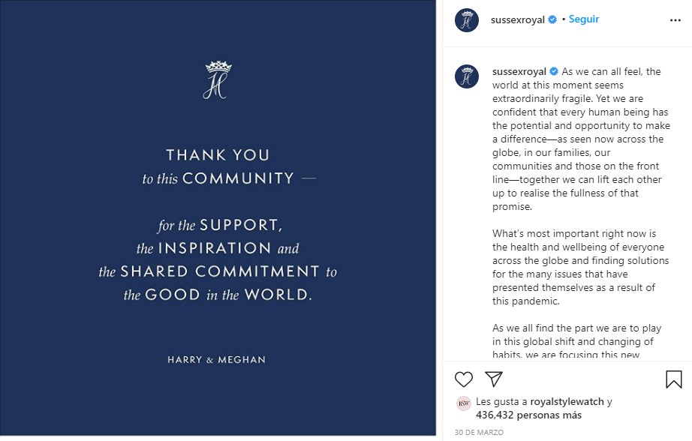
Task: Share post via paper plane icon
Action: (494, 379)
